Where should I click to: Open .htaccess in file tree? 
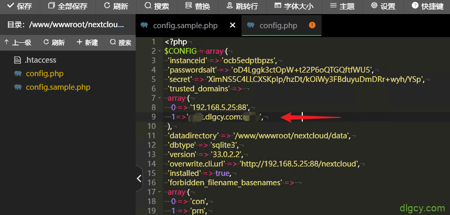tap(41, 60)
